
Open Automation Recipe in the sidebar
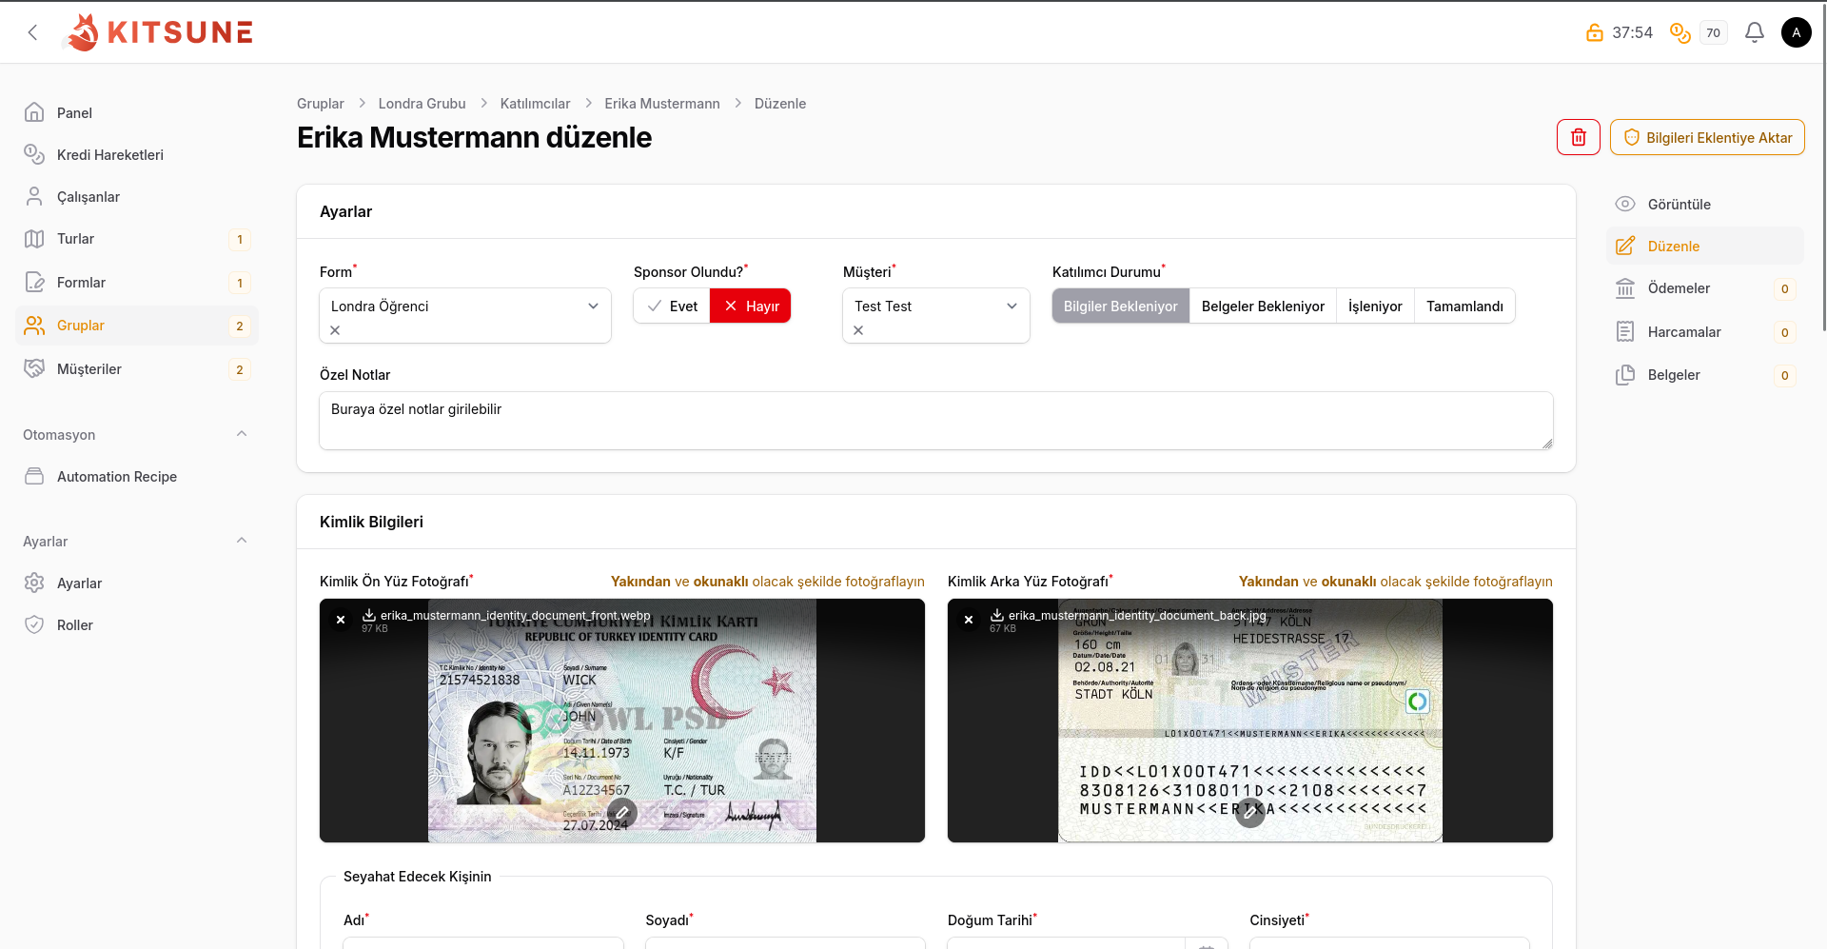137,476
